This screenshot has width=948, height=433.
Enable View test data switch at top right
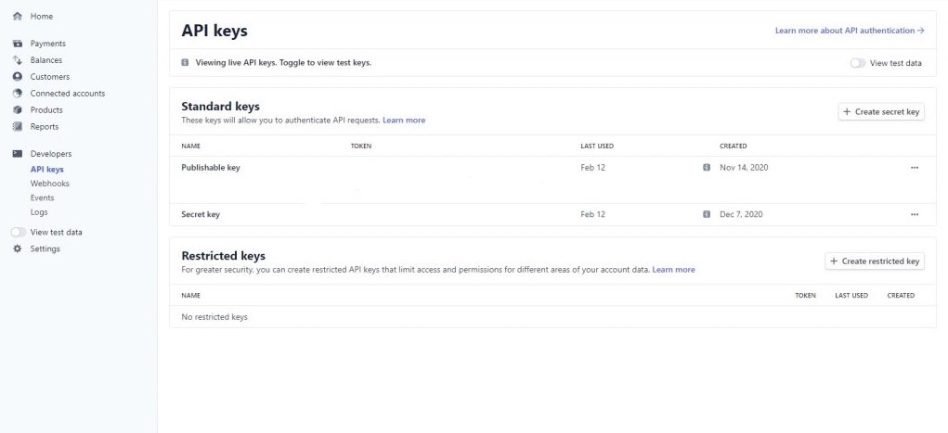tap(857, 63)
